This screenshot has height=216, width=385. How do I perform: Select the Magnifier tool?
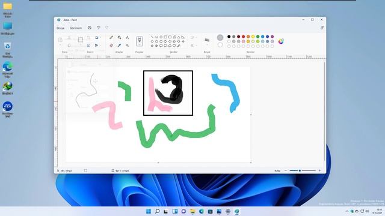[127, 46]
